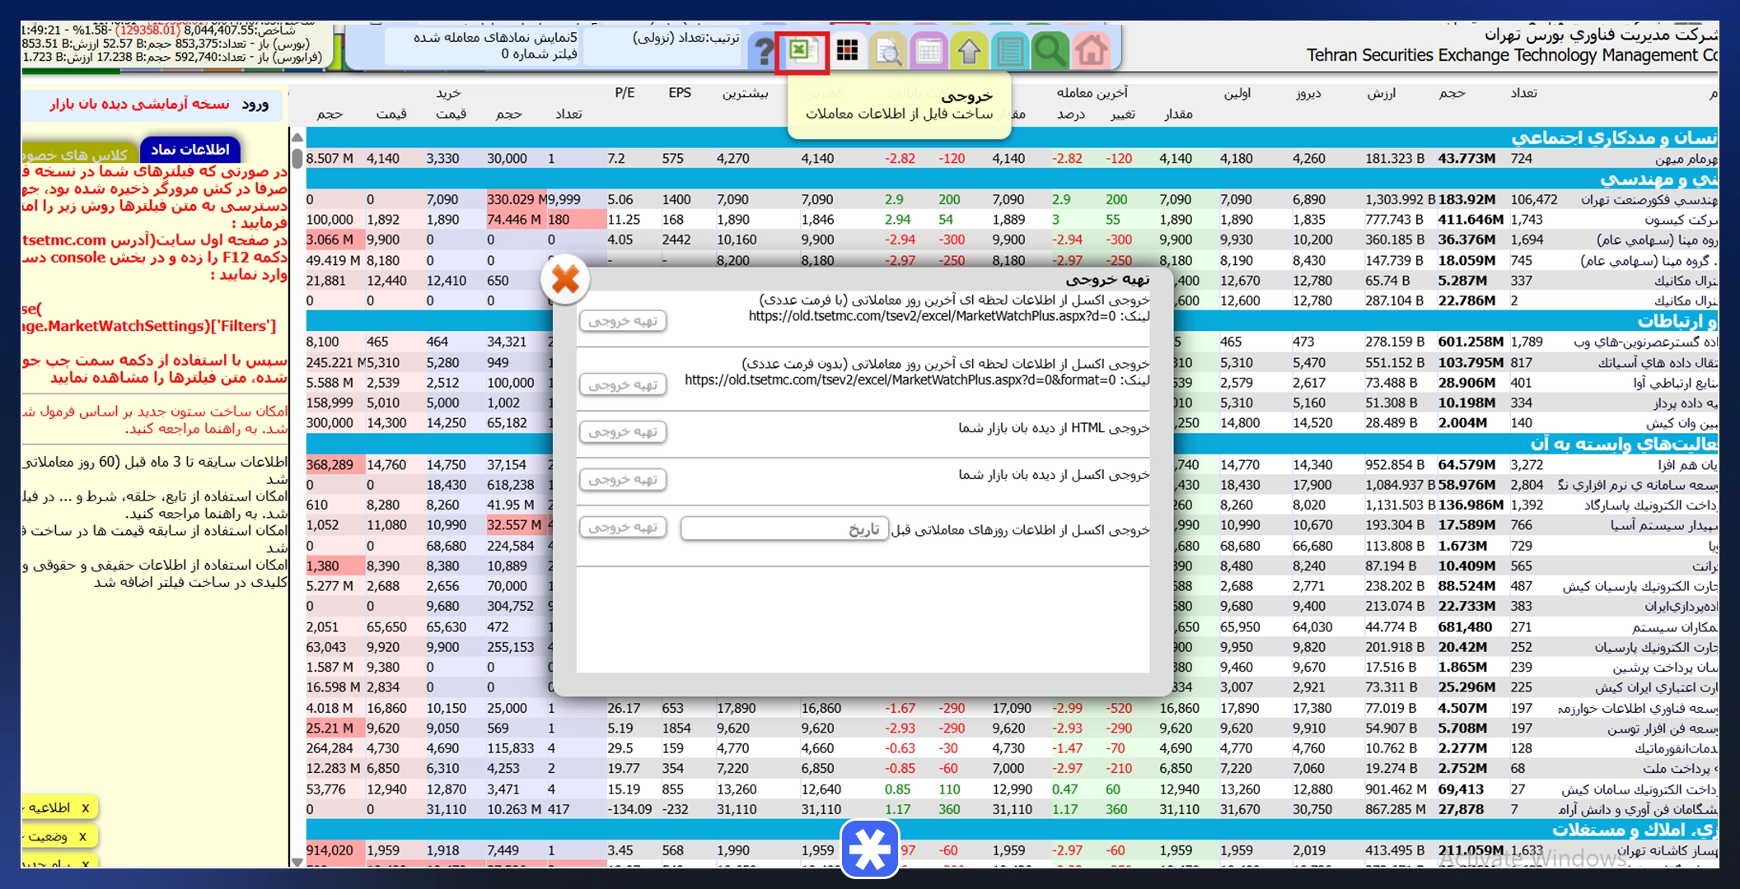Open the purple table/calendar icon
Screen dimensions: 1740x889
[928, 52]
